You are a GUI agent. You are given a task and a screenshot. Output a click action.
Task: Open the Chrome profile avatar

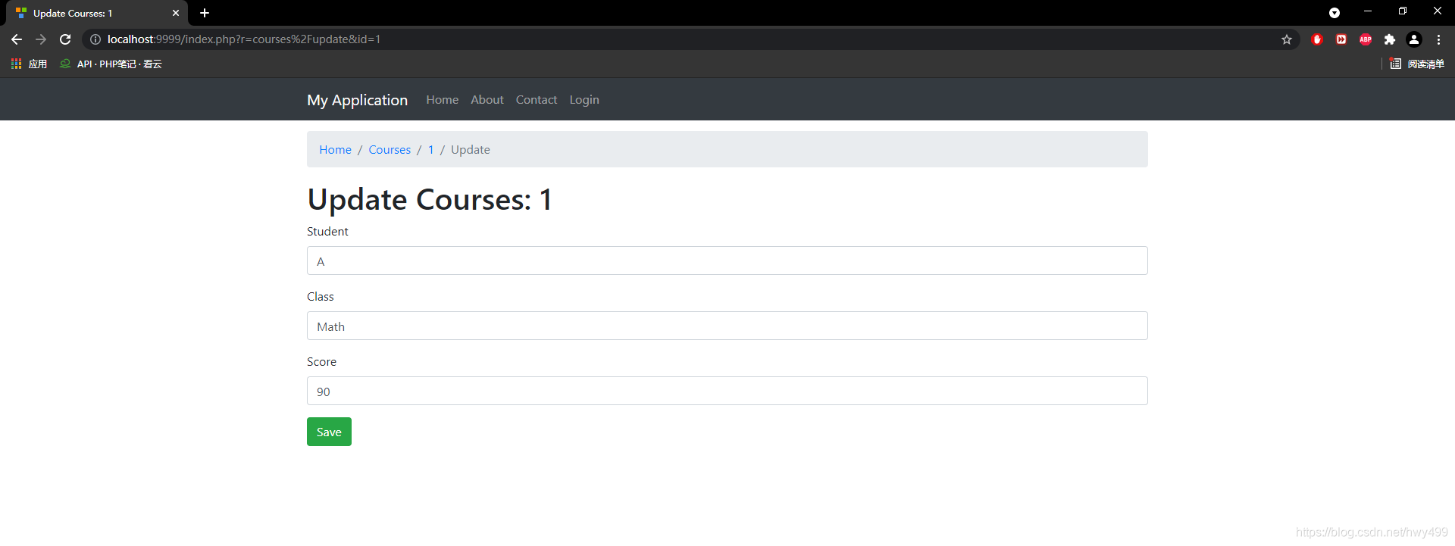[x=1414, y=39]
